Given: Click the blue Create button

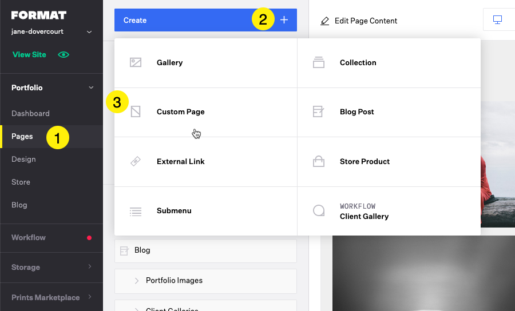Looking at the screenshot, I should tap(205, 20).
